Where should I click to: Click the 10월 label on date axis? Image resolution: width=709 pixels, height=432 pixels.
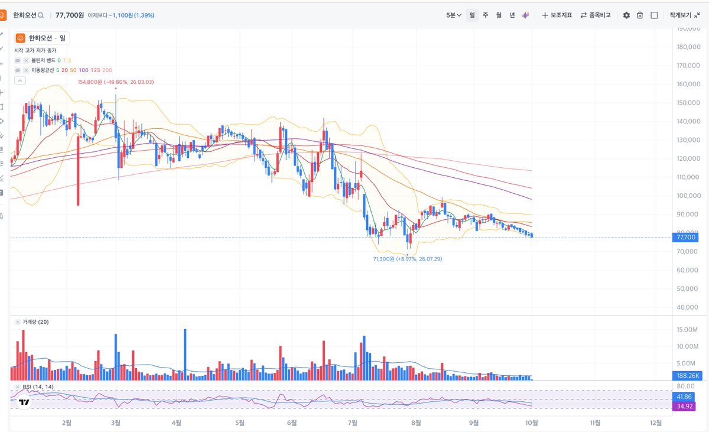[x=532, y=423]
